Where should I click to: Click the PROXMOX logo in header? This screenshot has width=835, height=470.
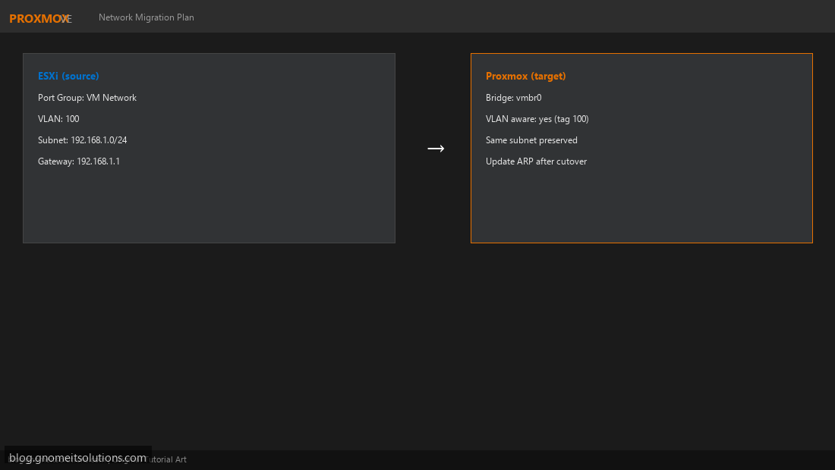pyautogui.click(x=39, y=19)
